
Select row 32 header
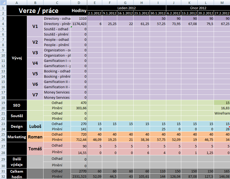[x=3, y=176]
